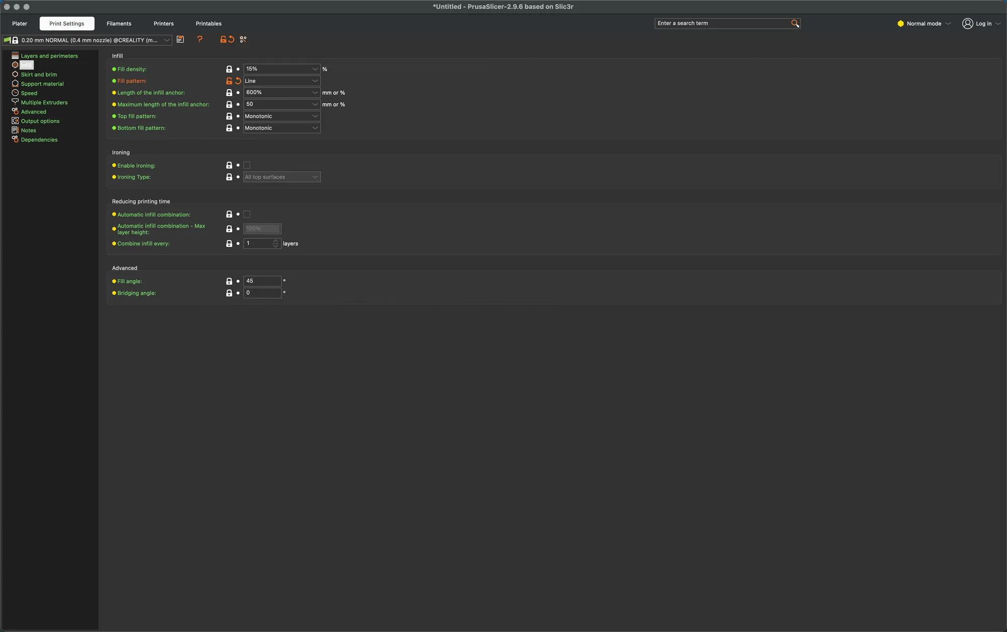Screen dimensions: 1007x632
Task: Reset Fill pattern with the orange arrow
Action: (238, 81)
